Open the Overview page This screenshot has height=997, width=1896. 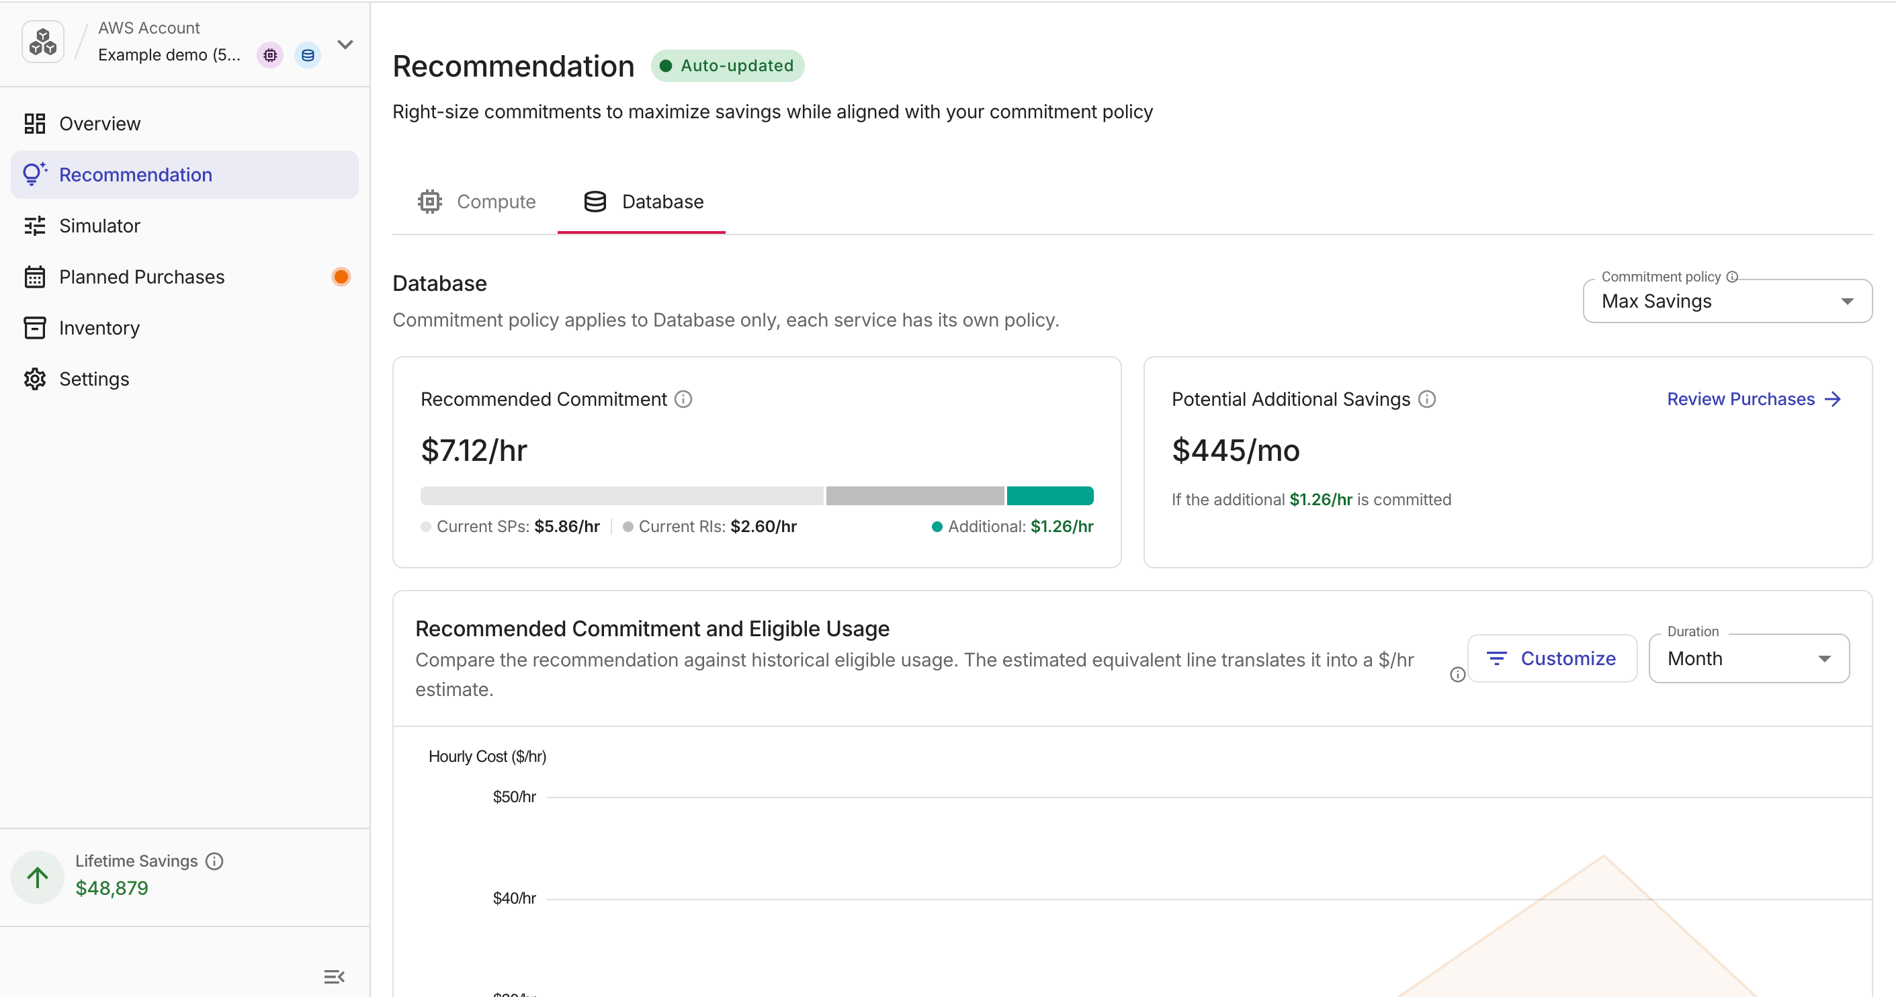184,124
